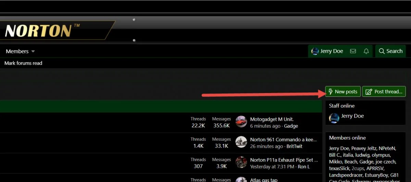Click the P11a Exhaust thread avatar
This screenshot has width=411, height=182.
click(241, 162)
